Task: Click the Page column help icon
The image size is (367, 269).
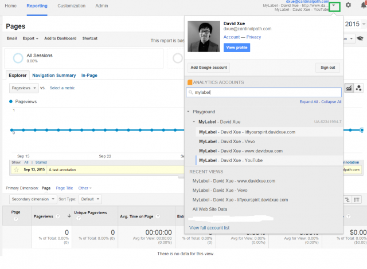Action: (x=15, y=219)
